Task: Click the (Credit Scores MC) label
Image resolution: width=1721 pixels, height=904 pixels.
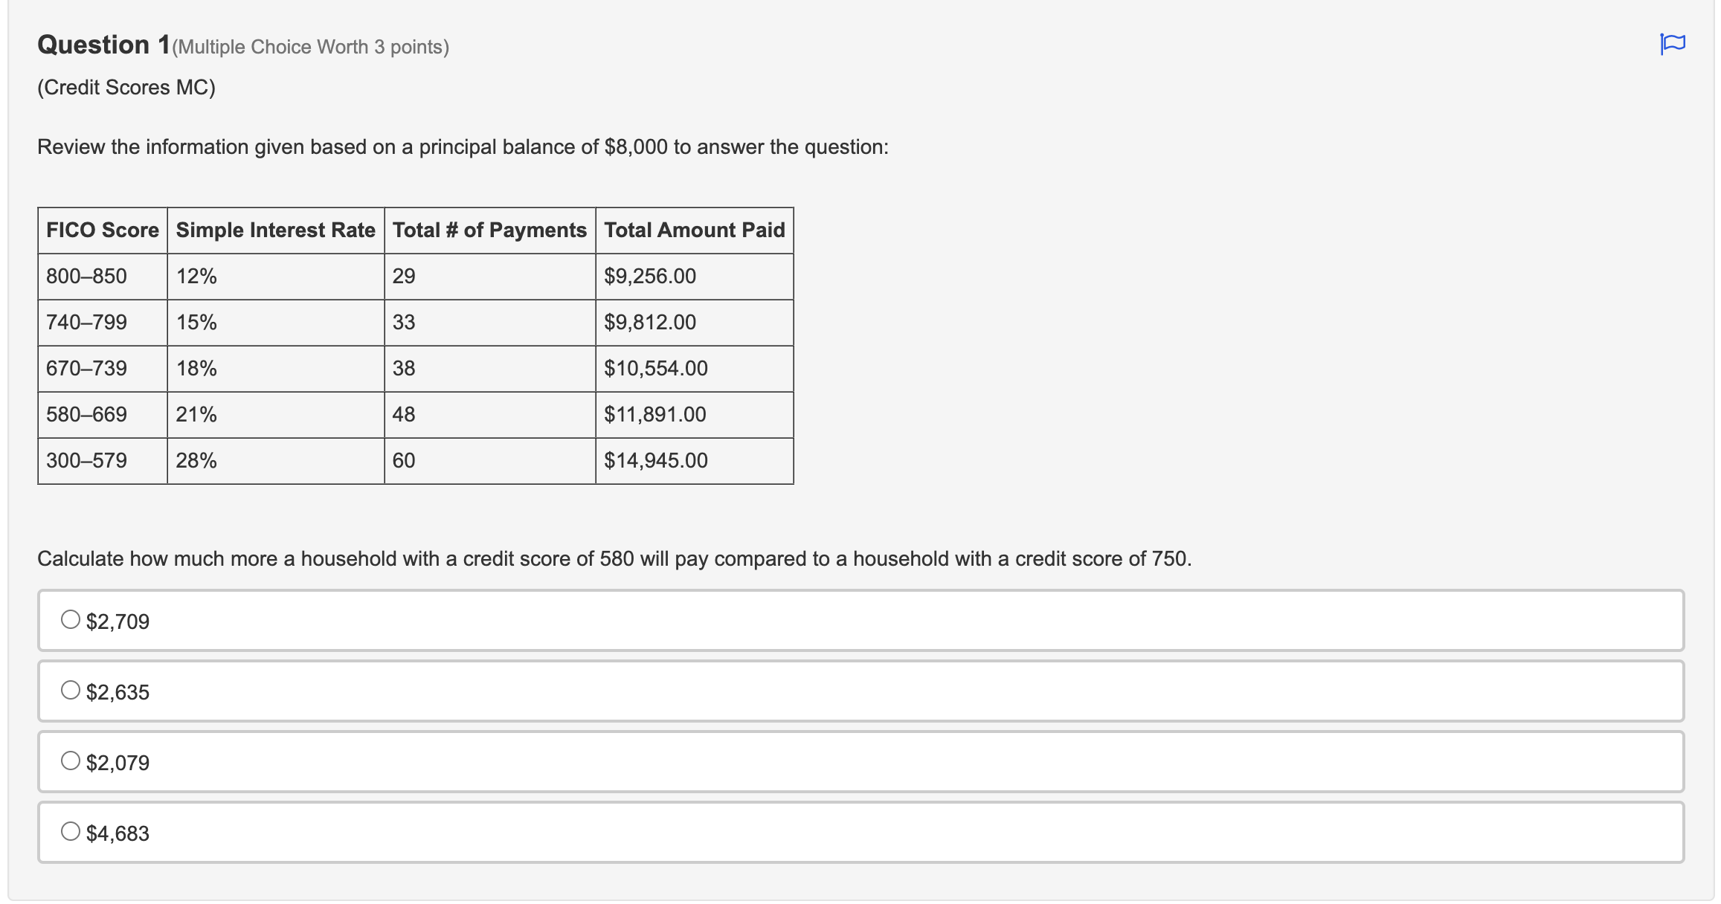Action: click(126, 88)
